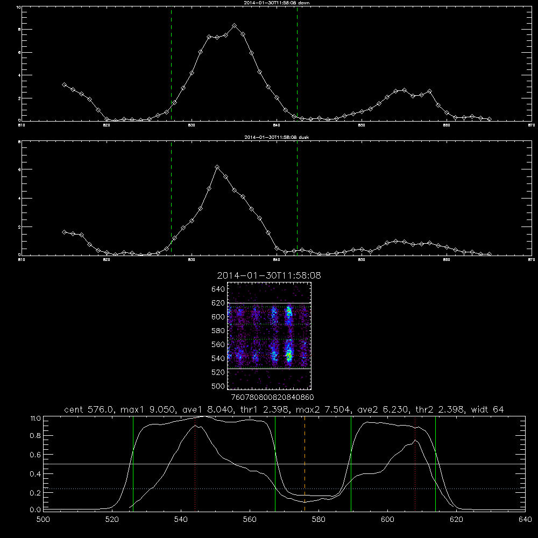Screen dimensions: 538x538
Task: Click the x-axis label '840' under dawn plot
Action: coord(277,125)
